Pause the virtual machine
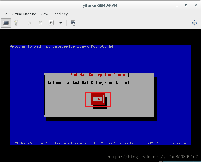This screenshot has height=162, width=201. point(41,23)
